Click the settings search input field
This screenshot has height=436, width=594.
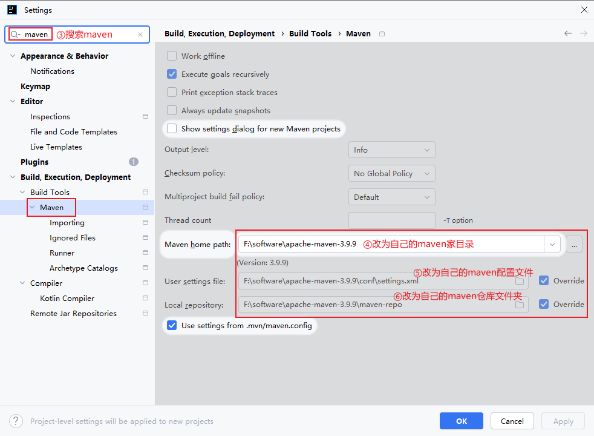pos(77,35)
